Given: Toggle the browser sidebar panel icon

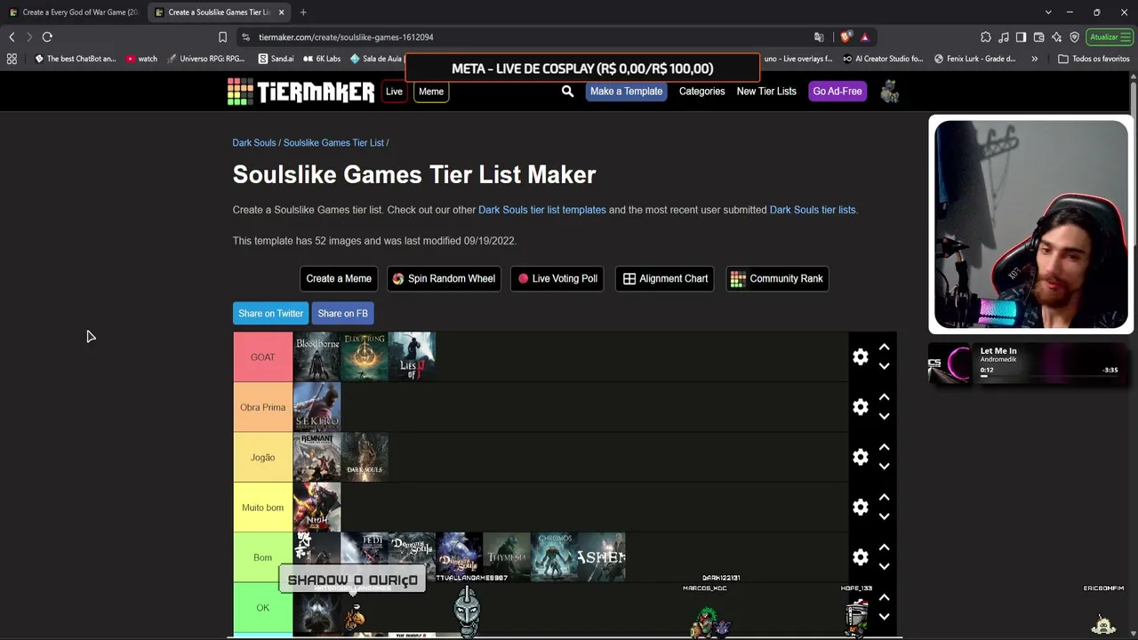Looking at the screenshot, I should [x=1021, y=37].
